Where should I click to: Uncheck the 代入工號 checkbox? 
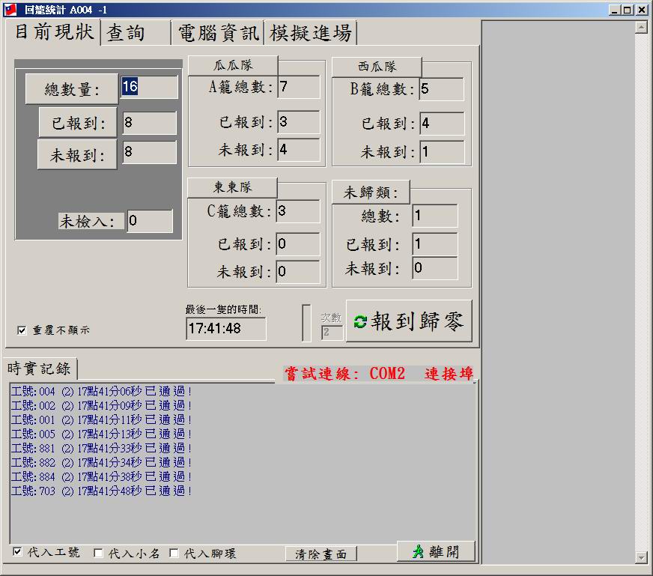[x=18, y=552]
